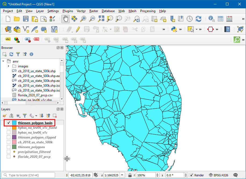This screenshot has width=246, height=179.
Task: Click thiessen_polygons layer color swatch
Action: (15, 147)
